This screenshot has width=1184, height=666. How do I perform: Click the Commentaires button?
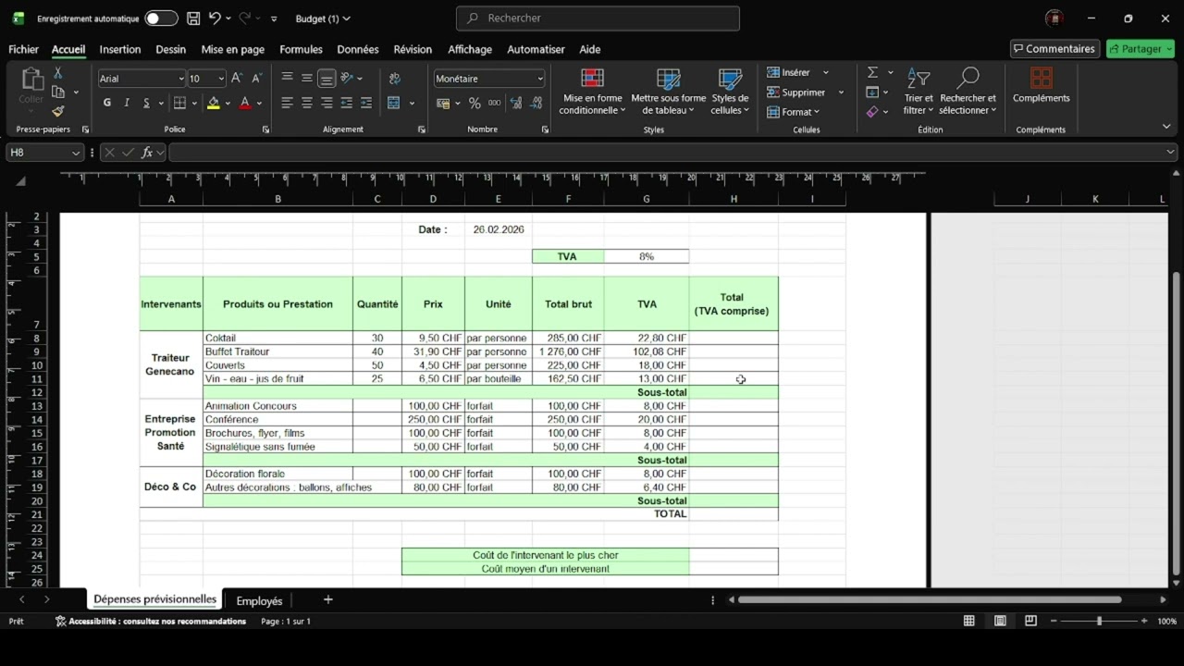[1054, 49]
